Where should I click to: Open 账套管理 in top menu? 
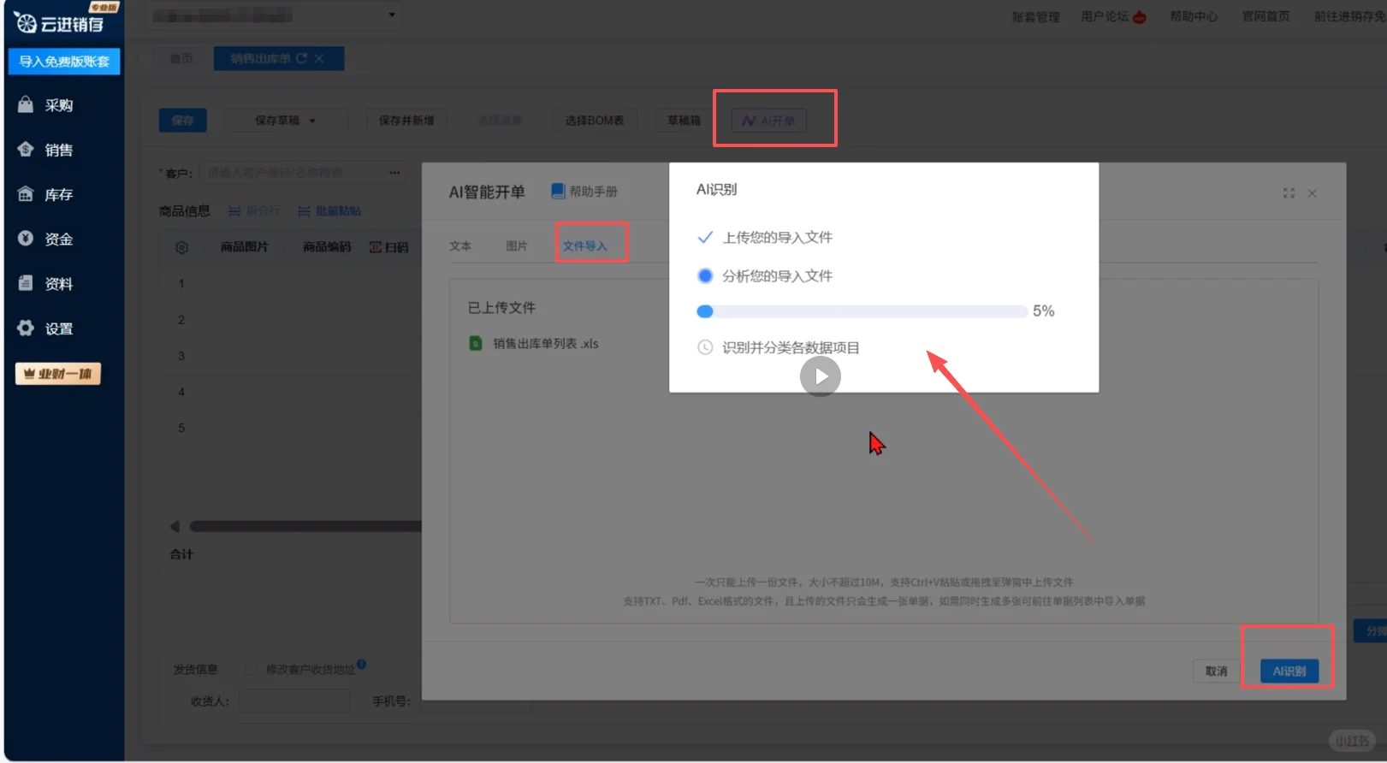click(1035, 17)
